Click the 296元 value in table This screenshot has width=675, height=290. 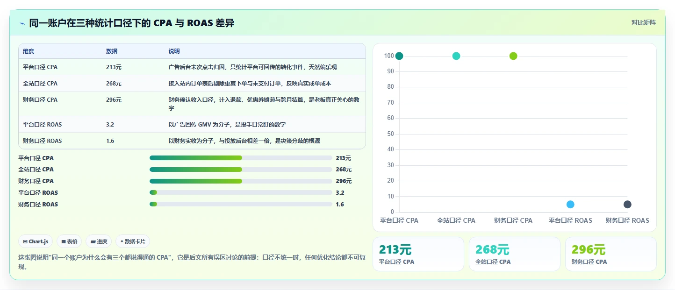114,100
